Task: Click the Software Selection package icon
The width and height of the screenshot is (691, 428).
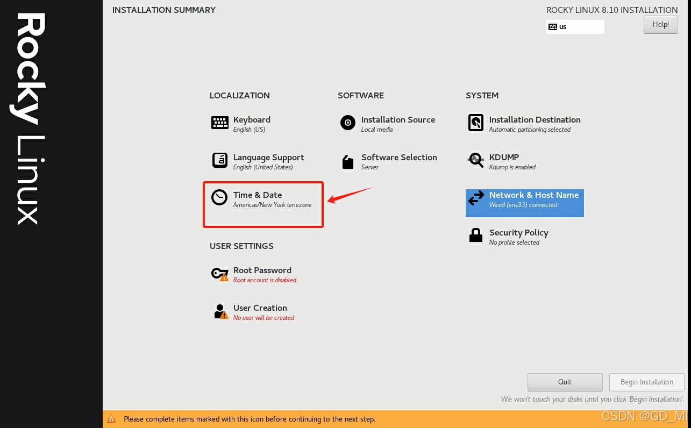Action: coord(348,161)
